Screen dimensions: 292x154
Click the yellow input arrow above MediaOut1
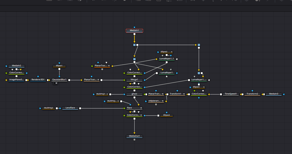click(135, 133)
